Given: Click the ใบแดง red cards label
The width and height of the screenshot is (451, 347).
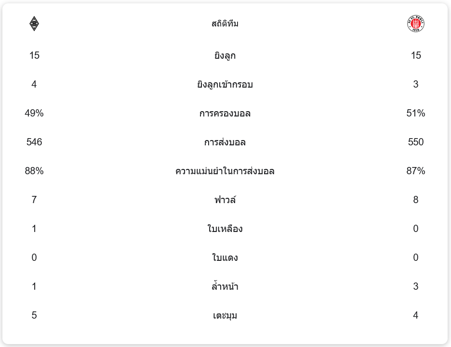Looking at the screenshot, I should coord(225,257).
